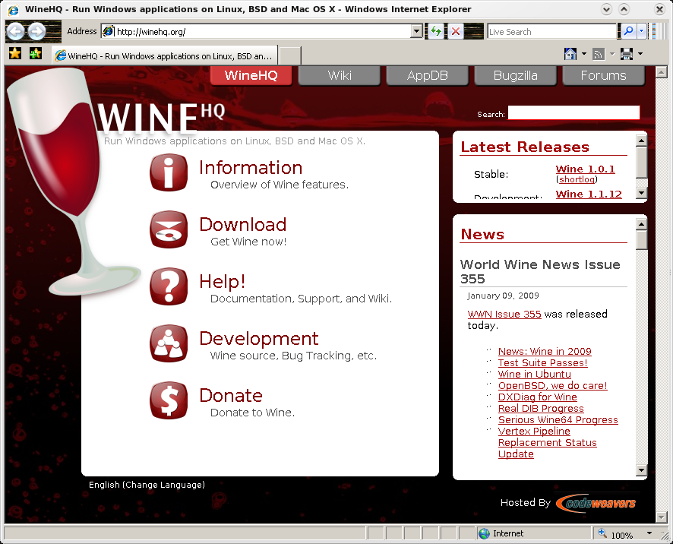This screenshot has height=544, width=673.
Task: Click the Home page toolbar icon
Action: pyautogui.click(x=570, y=54)
